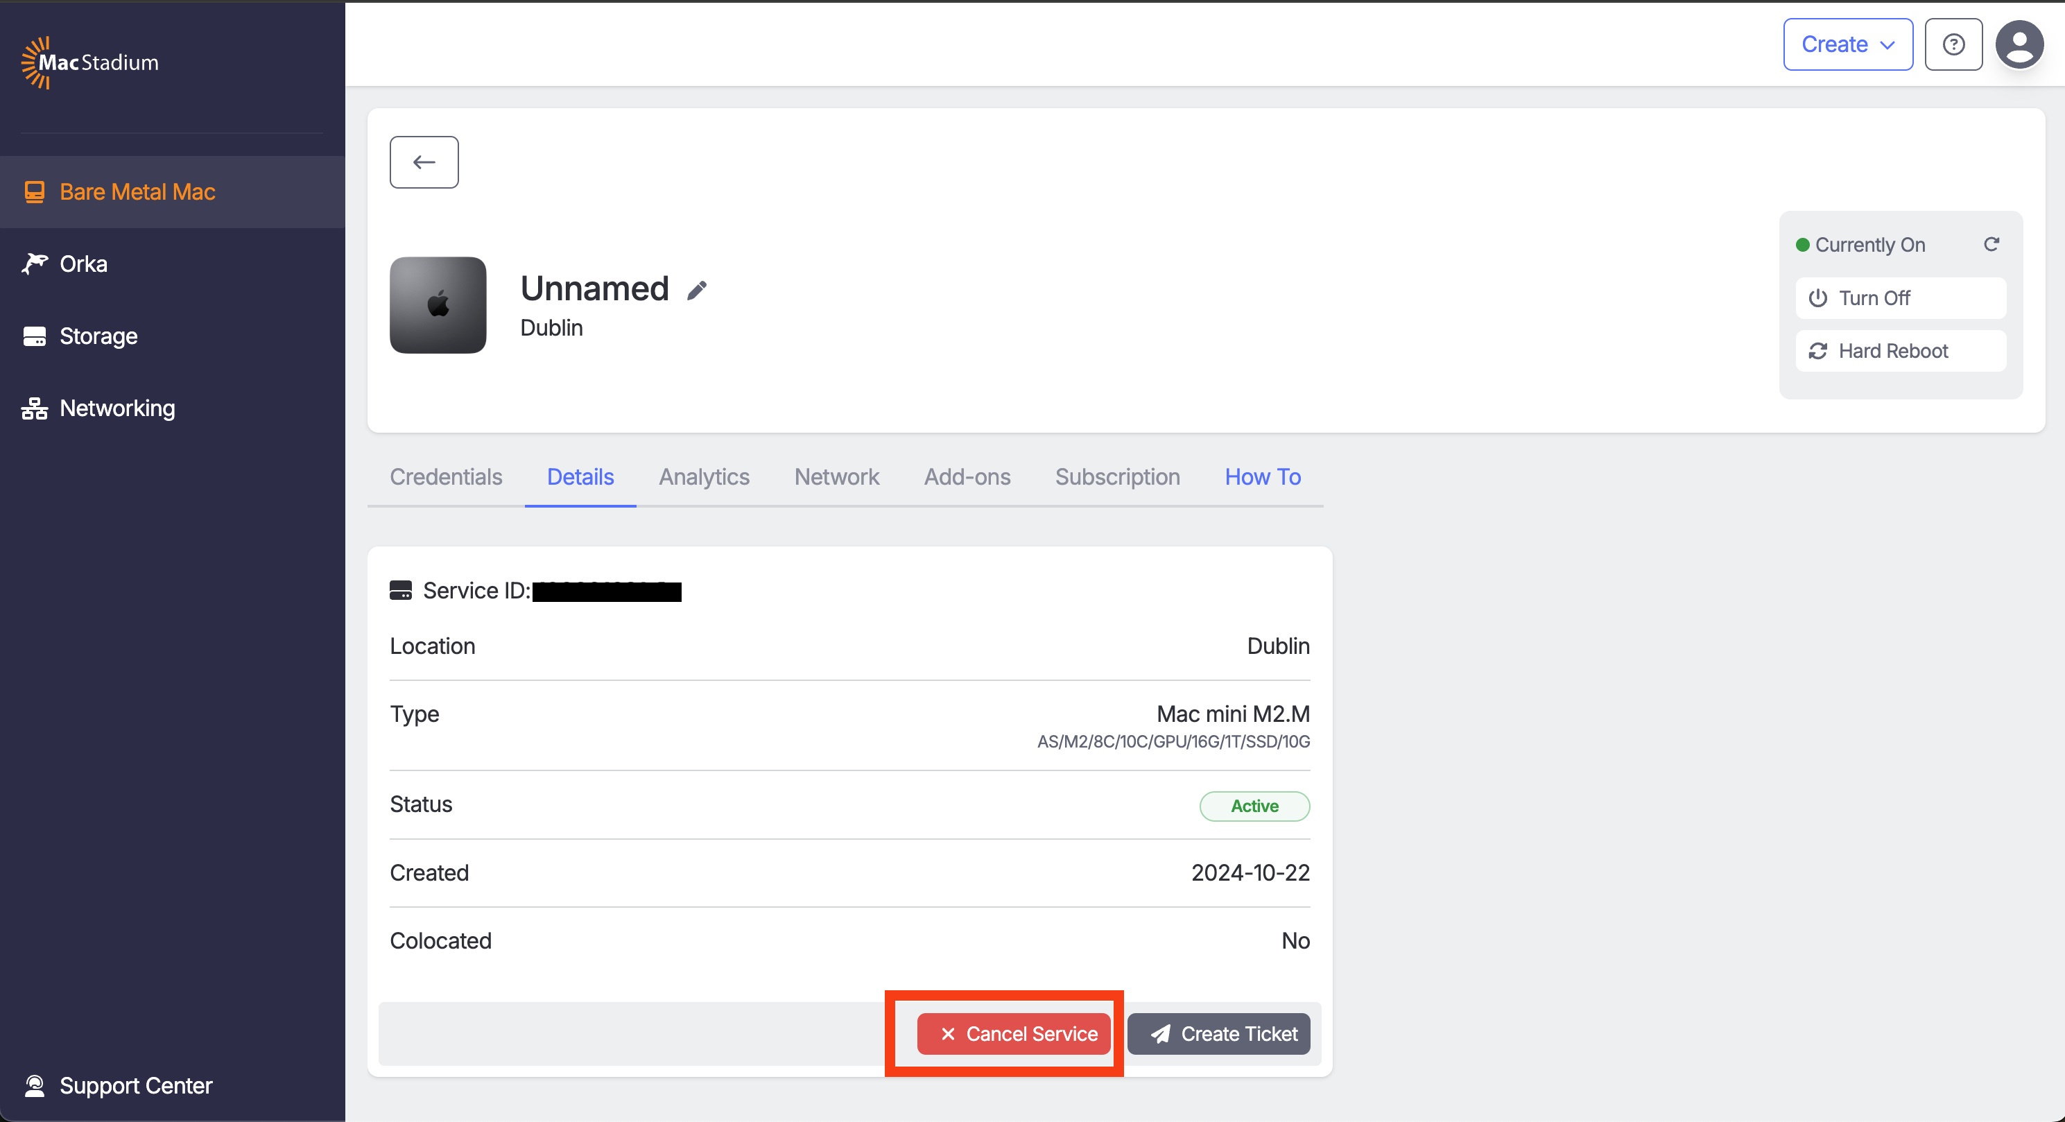This screenshot has height=1122, width=2065.
Task: Click the pencil icon to rename Unnamed
Action: point(697,290)
